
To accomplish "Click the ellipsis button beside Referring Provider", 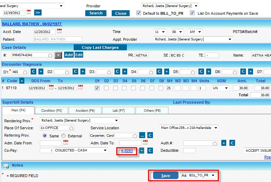I will pyautogui.click(x=142, y=135).
